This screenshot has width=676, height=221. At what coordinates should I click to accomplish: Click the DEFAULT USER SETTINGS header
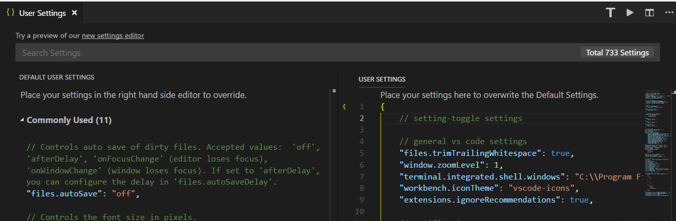[x=56, y=77]
